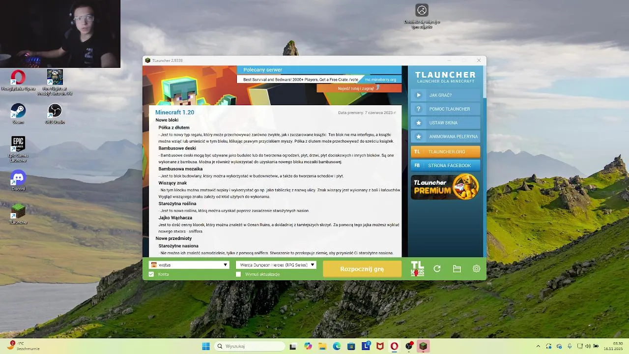Click TLauncher Minecraft block in taskbar
This screenshot has width=629, height=354.
(x=423, y=346)
